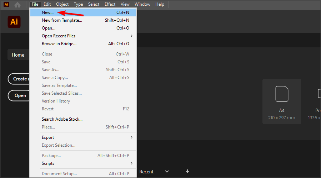Click Package... in File menu
Screen dimensions: 321x178
tap(83, 156)
